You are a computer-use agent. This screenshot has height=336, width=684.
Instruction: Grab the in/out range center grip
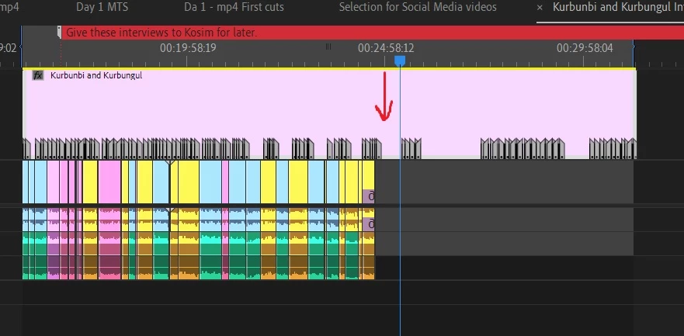[328, 47]
